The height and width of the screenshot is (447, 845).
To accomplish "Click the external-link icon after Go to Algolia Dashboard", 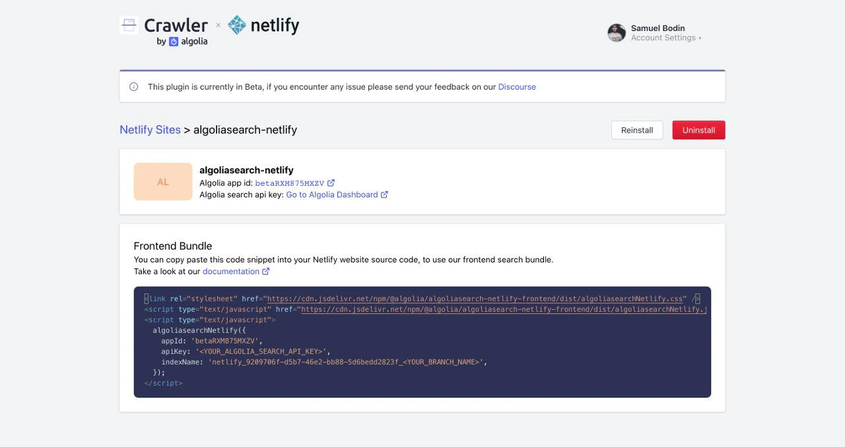I will pos(385,194).
